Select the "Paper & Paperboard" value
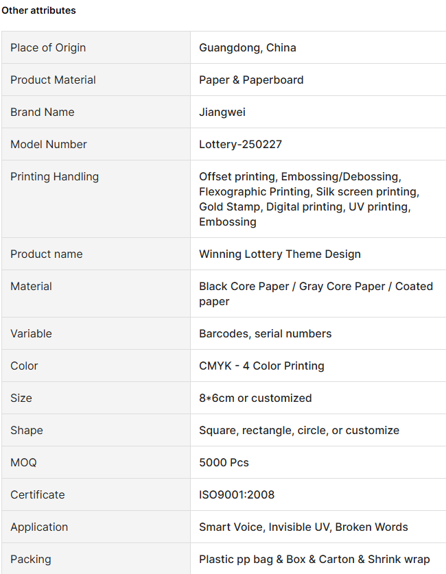 251,80
